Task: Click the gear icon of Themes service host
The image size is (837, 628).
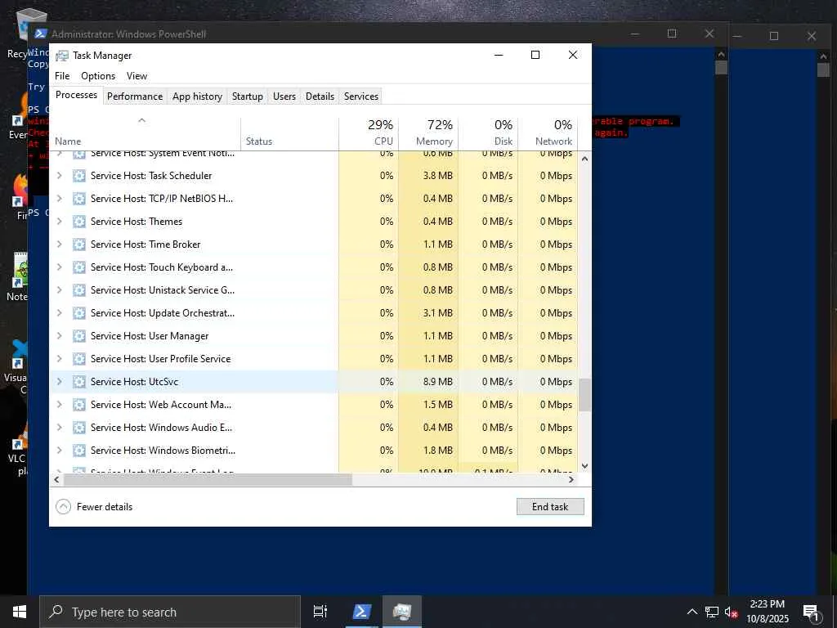Action: pyautogui.click(x=79, y=222)
